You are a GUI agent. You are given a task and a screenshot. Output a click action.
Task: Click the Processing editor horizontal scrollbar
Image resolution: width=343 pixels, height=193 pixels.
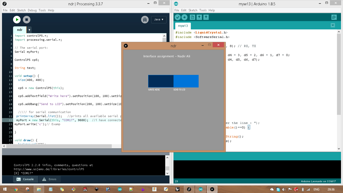pos(59,146)
